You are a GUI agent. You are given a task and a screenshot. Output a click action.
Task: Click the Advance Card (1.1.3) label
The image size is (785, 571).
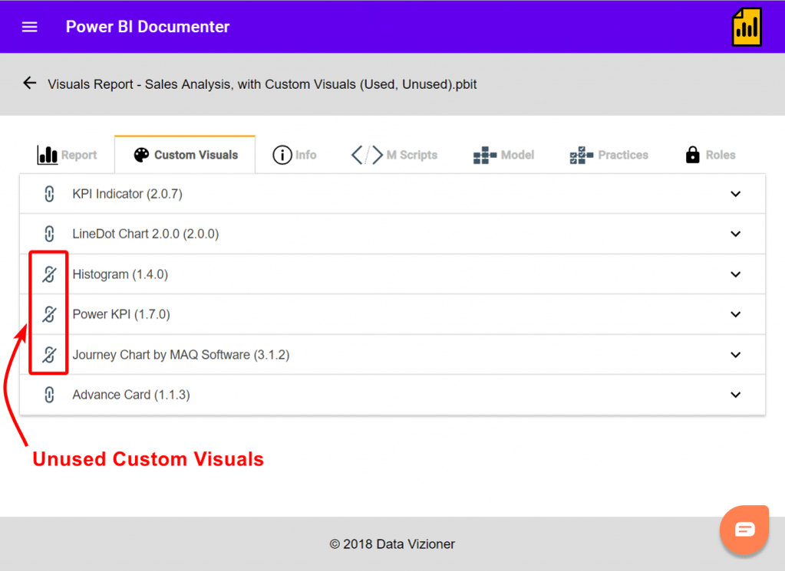[131, 395]
